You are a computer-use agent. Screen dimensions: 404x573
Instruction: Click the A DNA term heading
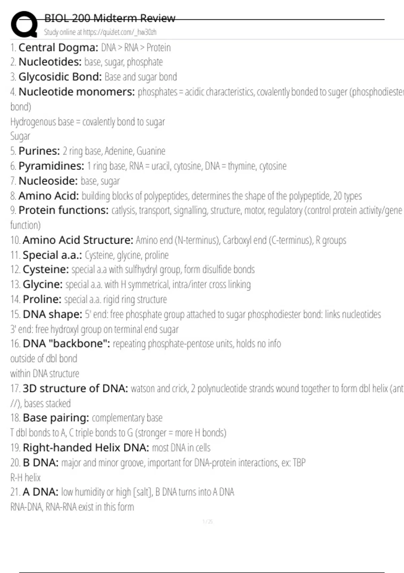pos(40,492)
